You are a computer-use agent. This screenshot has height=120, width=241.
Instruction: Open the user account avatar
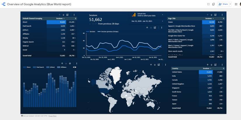[x=240, y=4]
